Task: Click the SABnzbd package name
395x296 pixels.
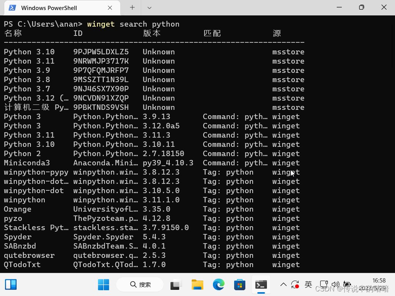Action: click(20, 246)
